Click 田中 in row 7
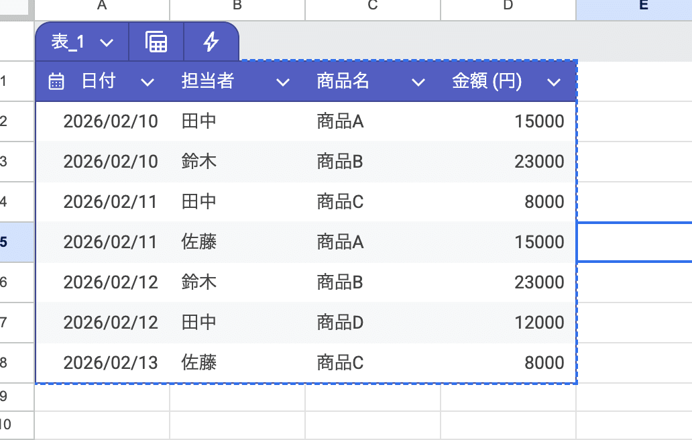 click(198, 323)
